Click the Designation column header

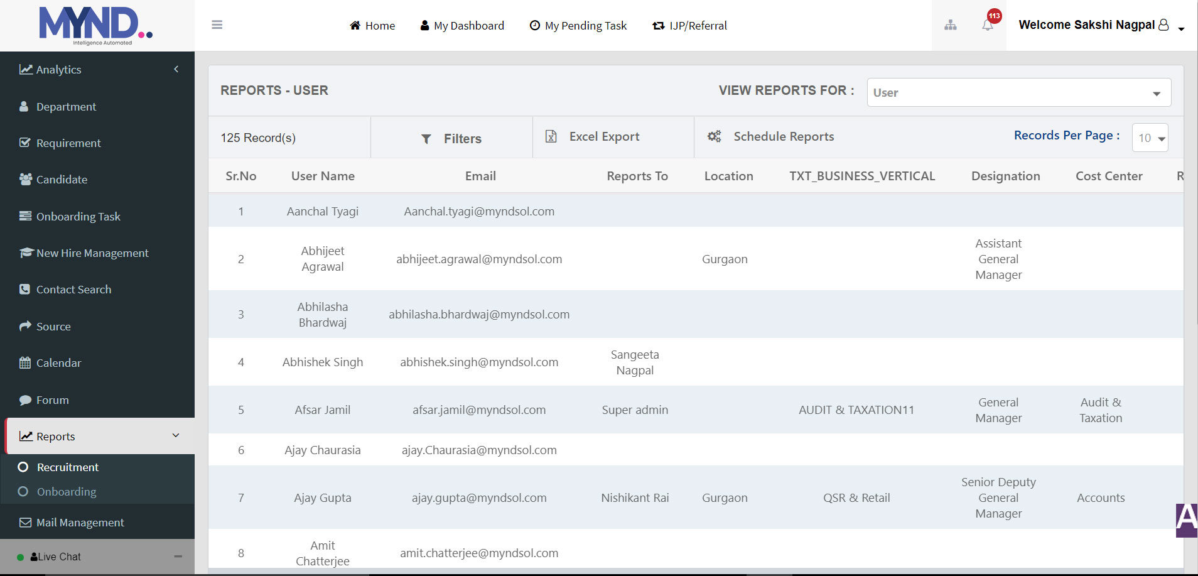coord(1005,176)
